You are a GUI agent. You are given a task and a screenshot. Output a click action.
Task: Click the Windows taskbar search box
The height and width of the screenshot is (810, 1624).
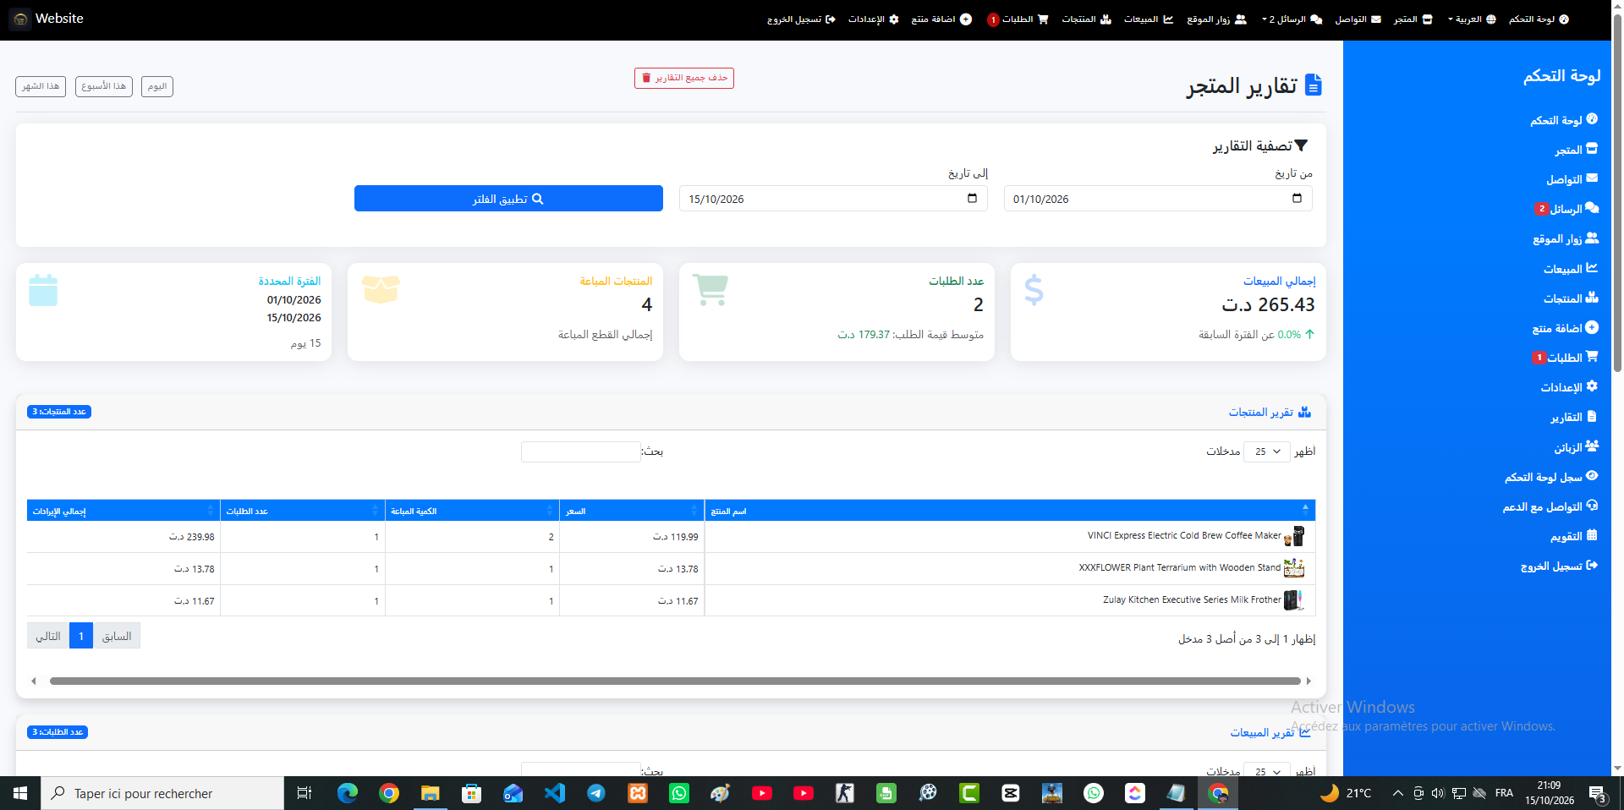[x=162, y=793]
